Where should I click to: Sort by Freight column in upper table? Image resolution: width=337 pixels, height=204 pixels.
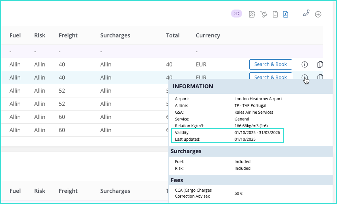click(x=68, y=35)
